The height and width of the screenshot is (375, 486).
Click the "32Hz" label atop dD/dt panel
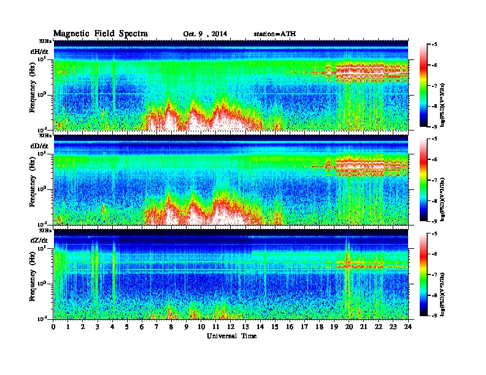[x=45, y=135]
